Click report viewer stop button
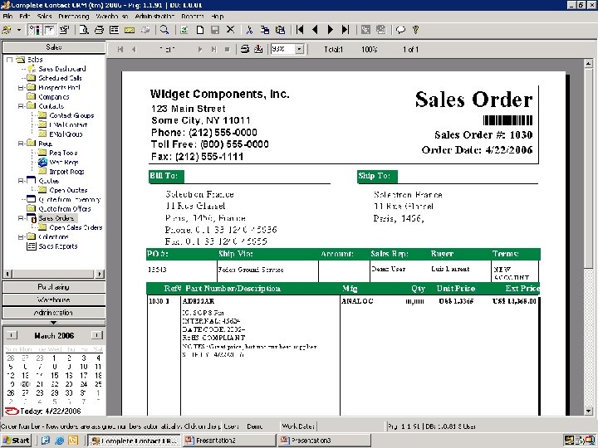 coord(228,50)
